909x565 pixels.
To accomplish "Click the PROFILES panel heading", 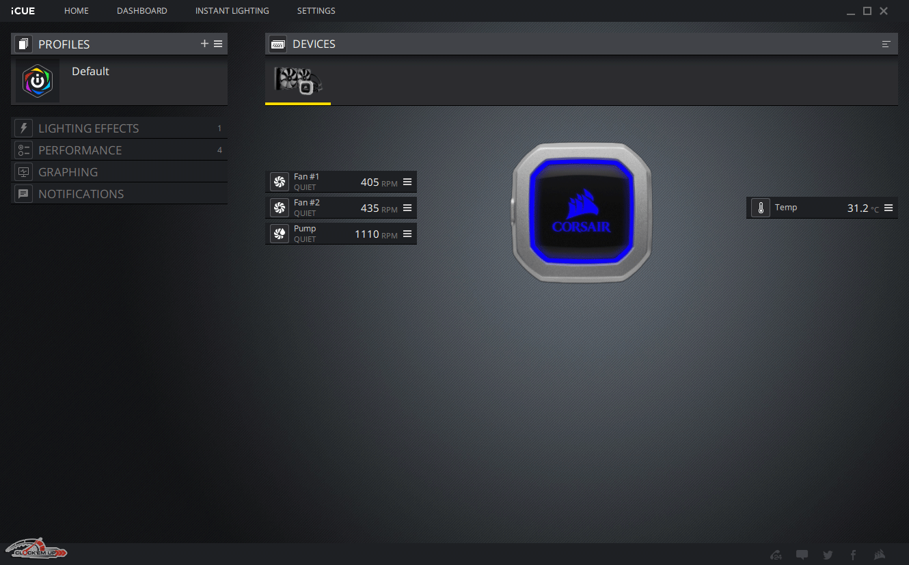I will 64,44.
